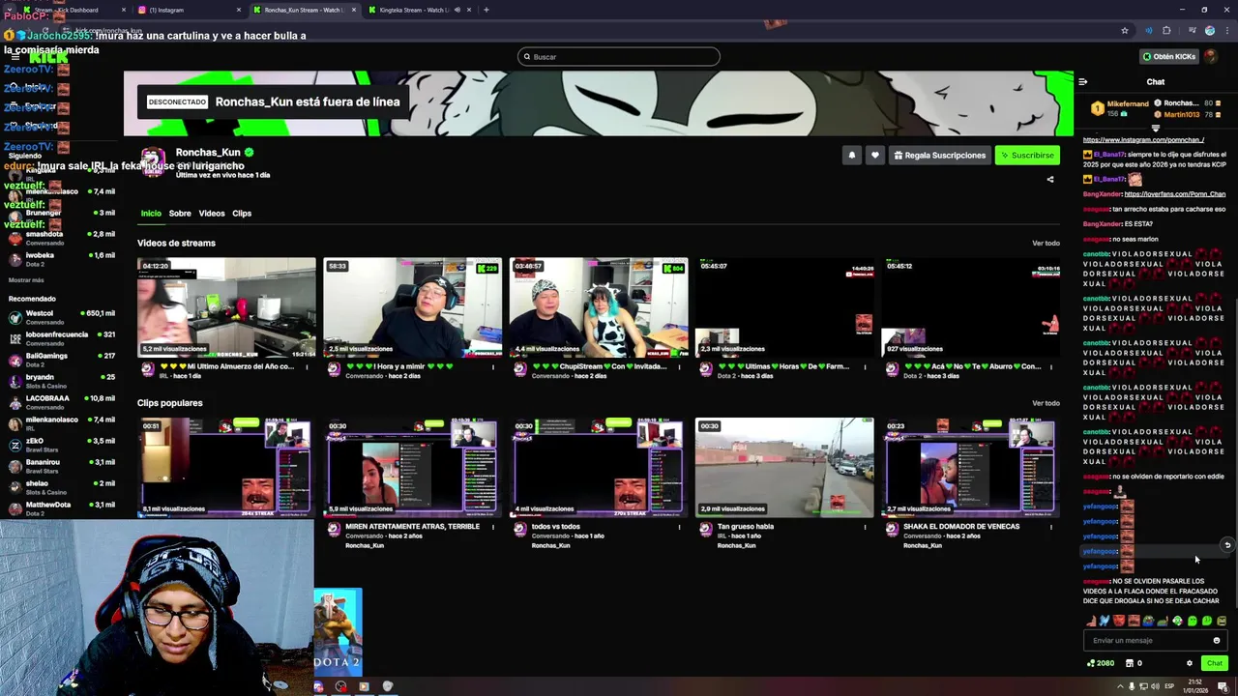
Task: Open the 'ChupiStream Con Invitada' video thumbnail
Action: 599,307
